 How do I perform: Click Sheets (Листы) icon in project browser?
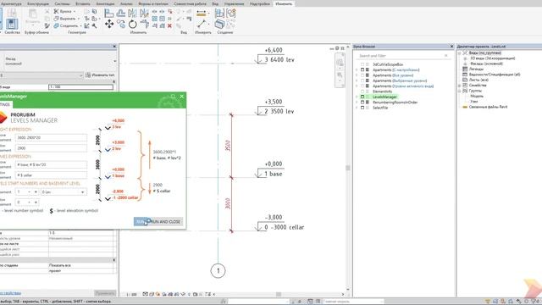coord(465,80)
